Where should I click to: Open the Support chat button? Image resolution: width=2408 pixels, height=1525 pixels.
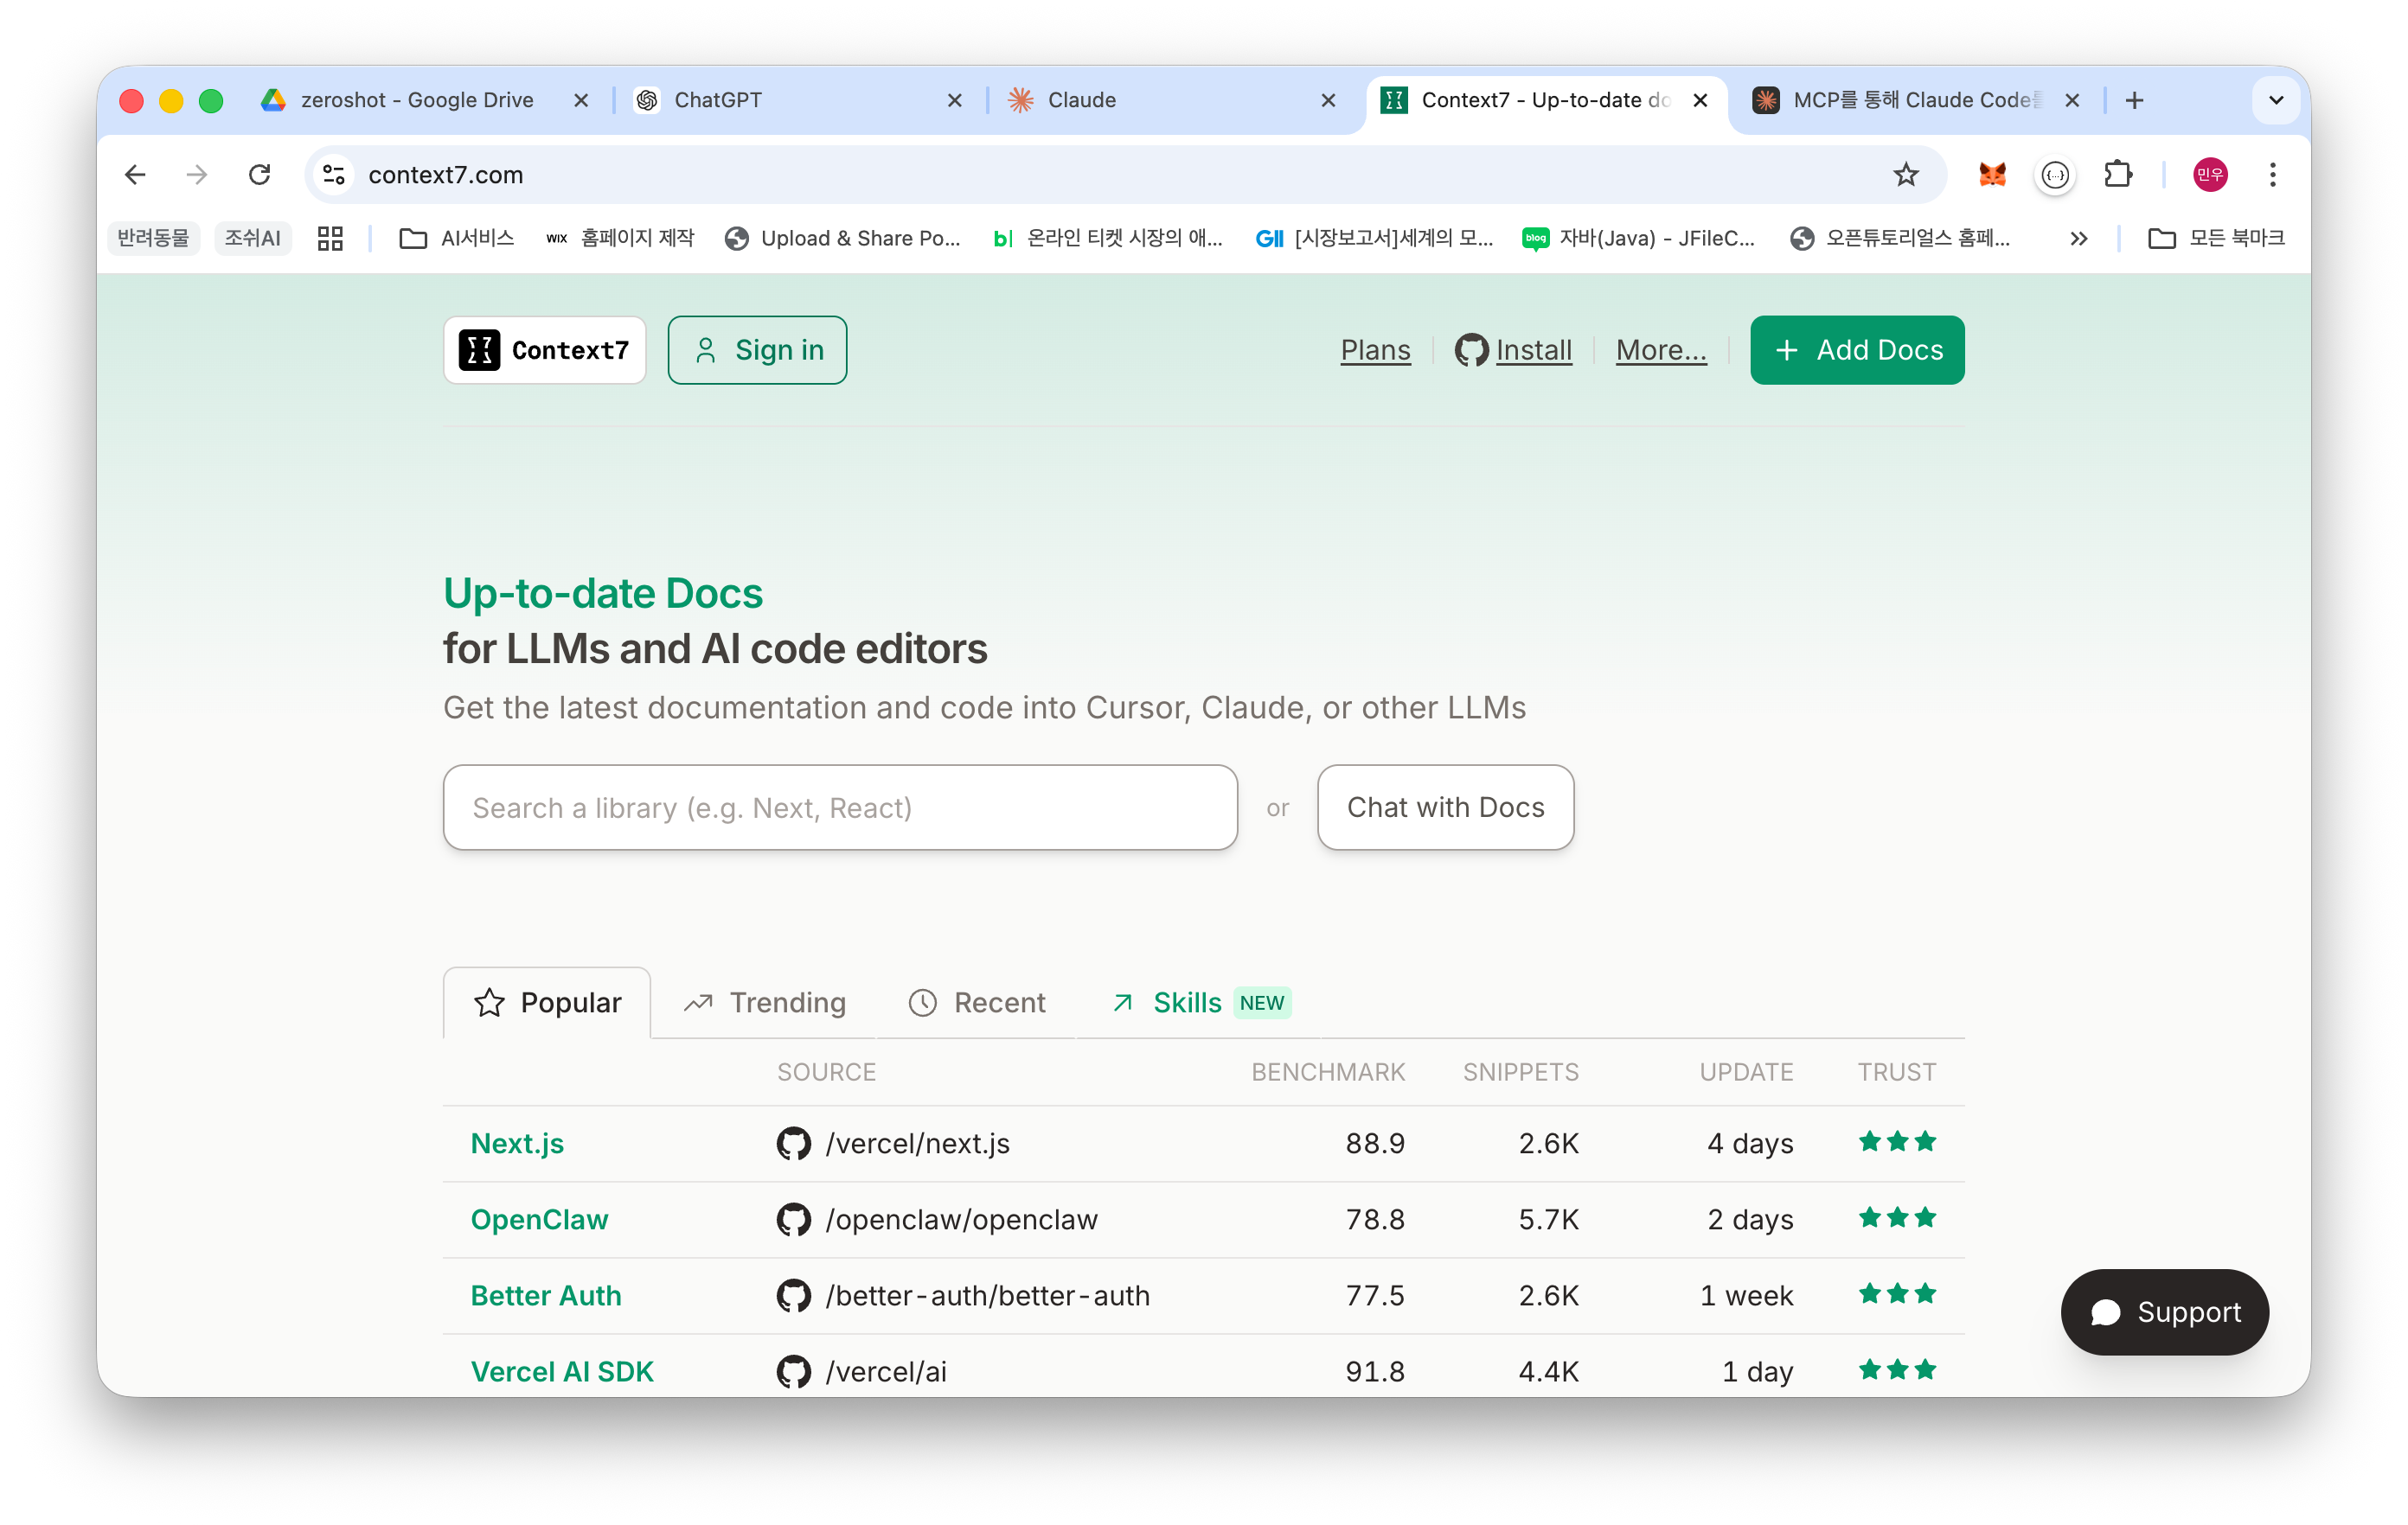click(x=2164, y=1312)
